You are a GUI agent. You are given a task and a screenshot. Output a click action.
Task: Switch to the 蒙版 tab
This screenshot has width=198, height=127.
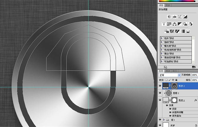tap(168, 5)
